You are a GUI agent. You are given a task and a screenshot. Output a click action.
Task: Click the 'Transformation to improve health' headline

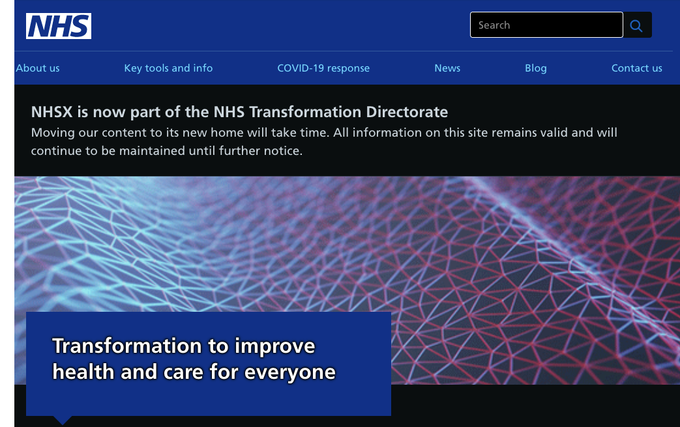click(194, 359)
